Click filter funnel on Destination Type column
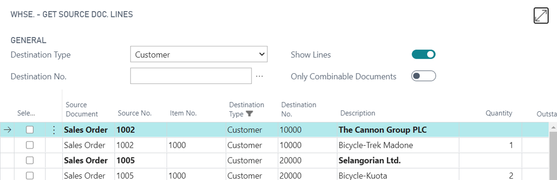This screenshot has width=557, height=180. [x=249, y=114]
